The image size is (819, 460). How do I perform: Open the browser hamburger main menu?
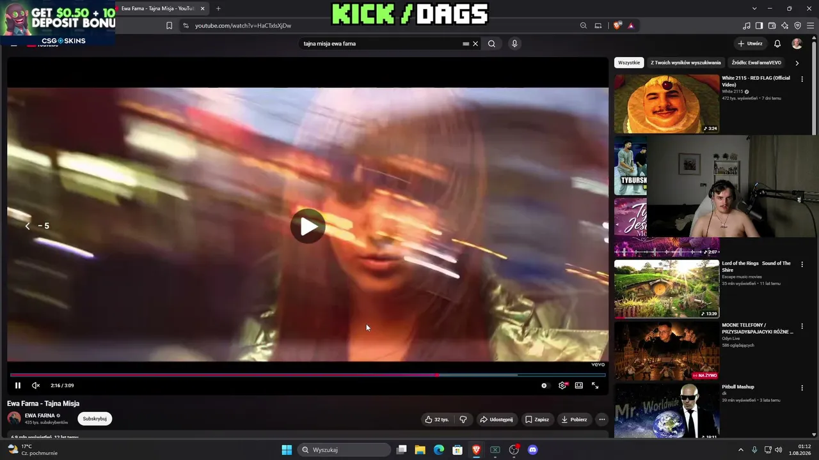tap(811, 26)
